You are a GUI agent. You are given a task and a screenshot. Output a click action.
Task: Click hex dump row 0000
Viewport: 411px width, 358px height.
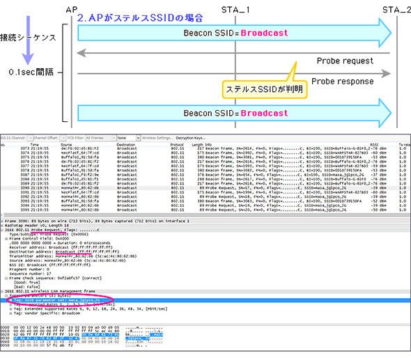82,327
